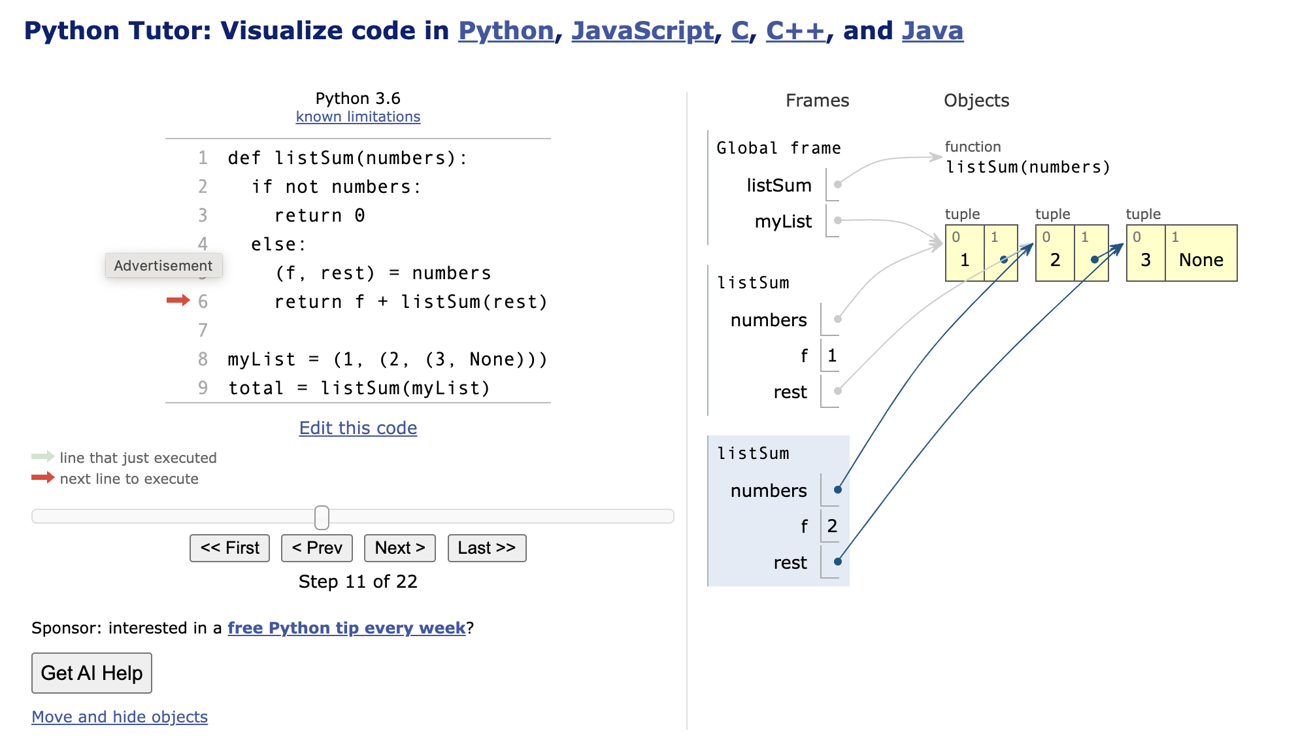This screenshot has height=744, width=1315.
Task: Click rest pointer dot in first listSum frame
Action: (x=838, y=391)
